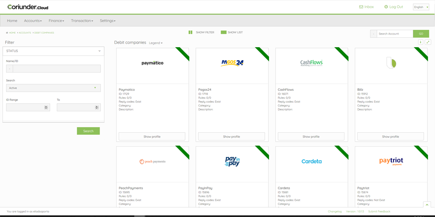435x217 pixels.
Task: Open the Transaction menu
Action: [x=82, y=21]
